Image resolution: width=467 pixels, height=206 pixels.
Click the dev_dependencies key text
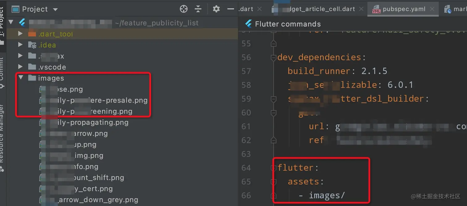click(x=319, y=57)
